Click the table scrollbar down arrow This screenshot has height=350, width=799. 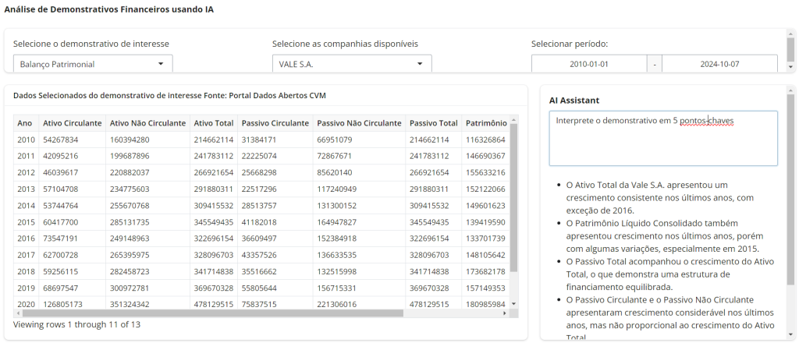click(x=513, y=304)
